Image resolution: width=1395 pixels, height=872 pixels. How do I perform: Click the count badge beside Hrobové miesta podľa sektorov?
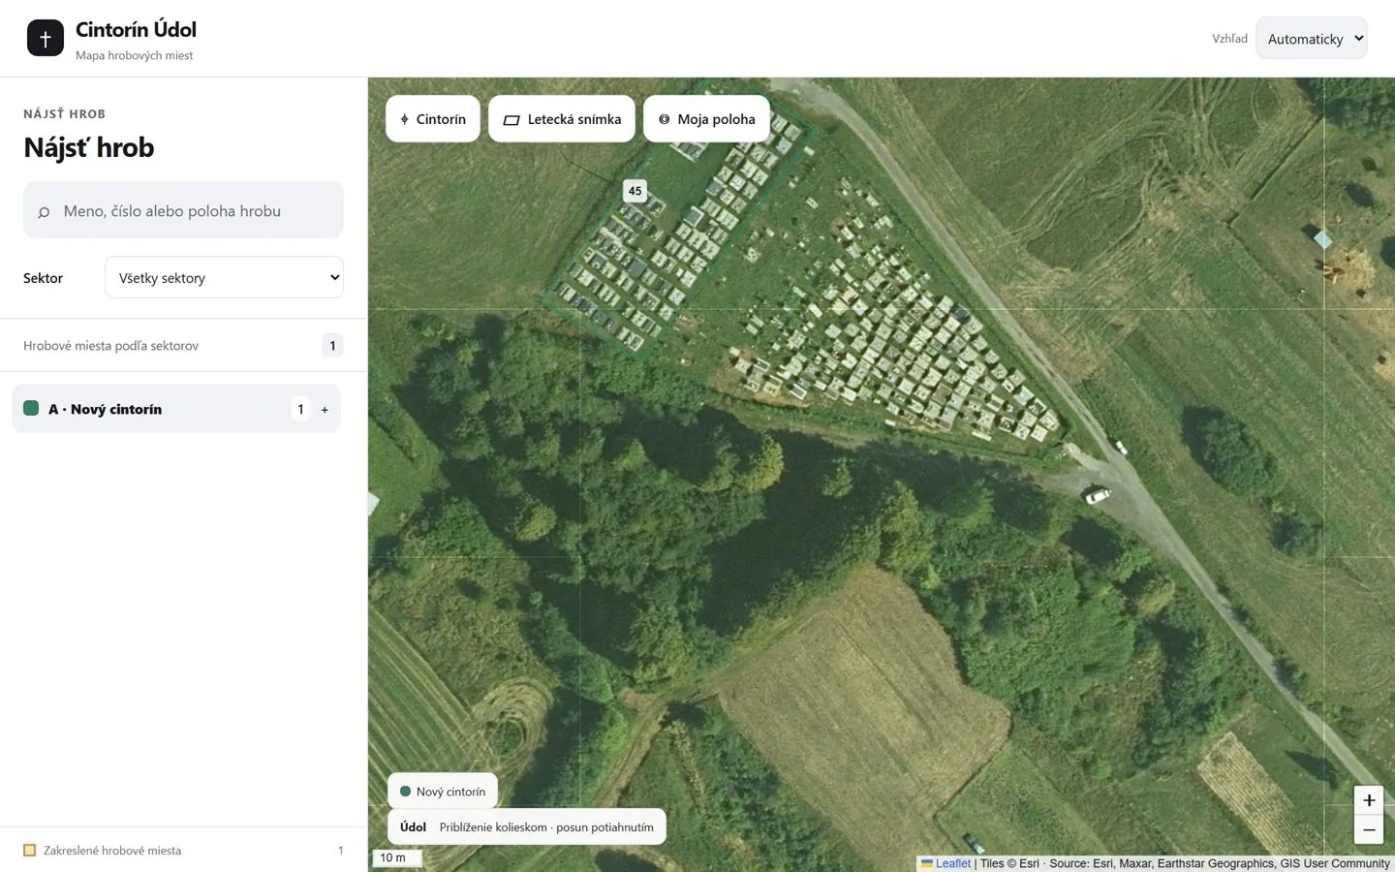(332, 346)
